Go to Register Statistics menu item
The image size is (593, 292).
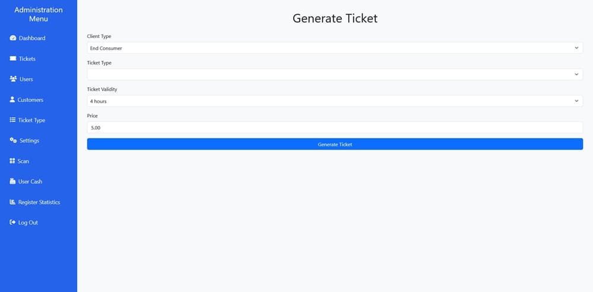pyautogui.click(x=39, y=202)
